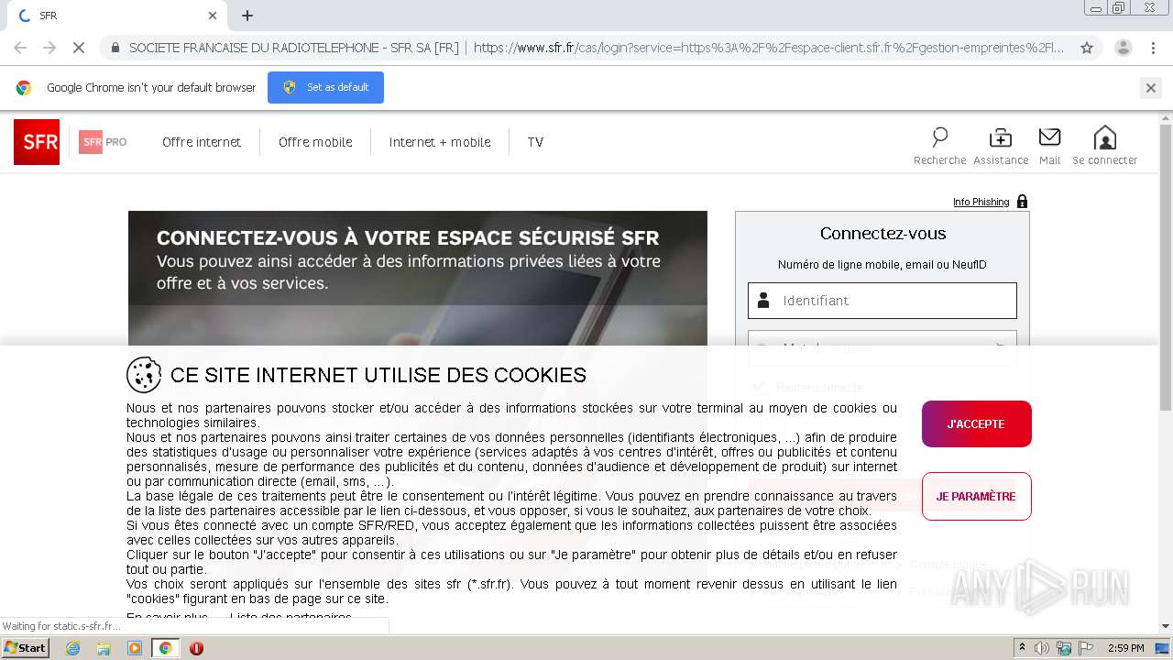Screen dimensions: 1173x660
Task: Open the network tray icon
Action: click(x=1063, y=648)
